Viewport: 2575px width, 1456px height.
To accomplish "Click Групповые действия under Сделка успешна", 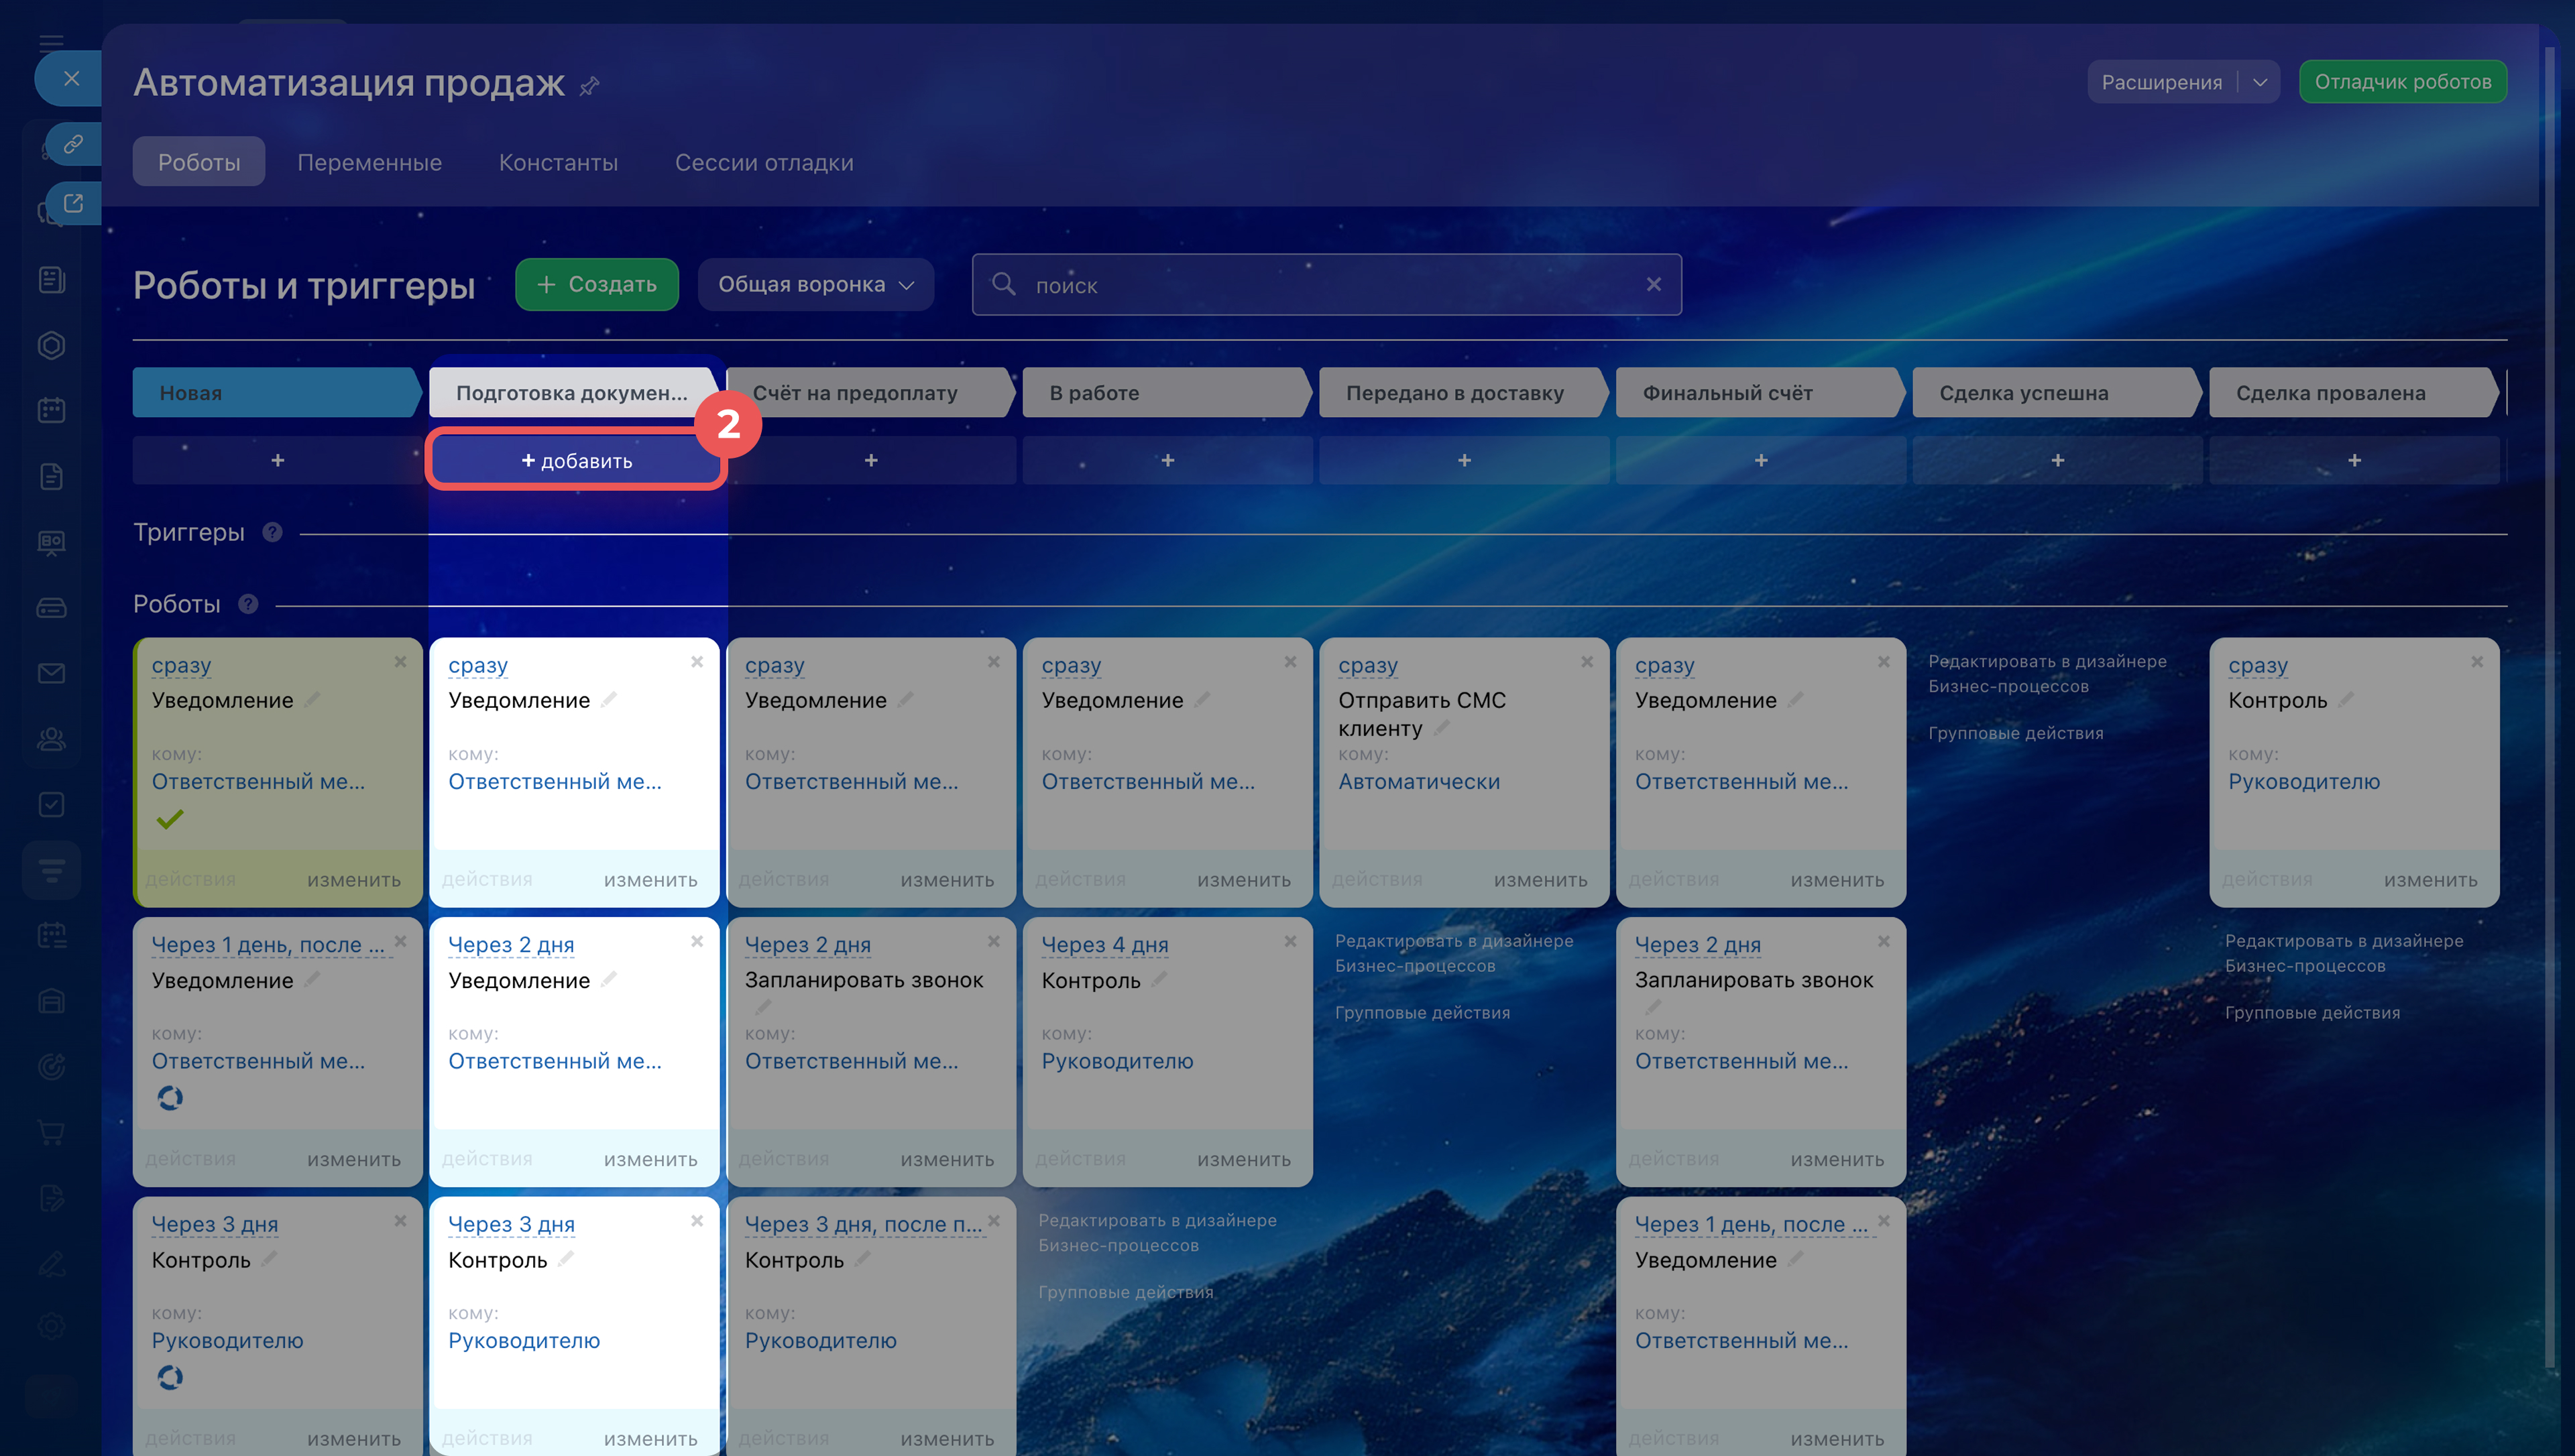I will (2015, 733).
